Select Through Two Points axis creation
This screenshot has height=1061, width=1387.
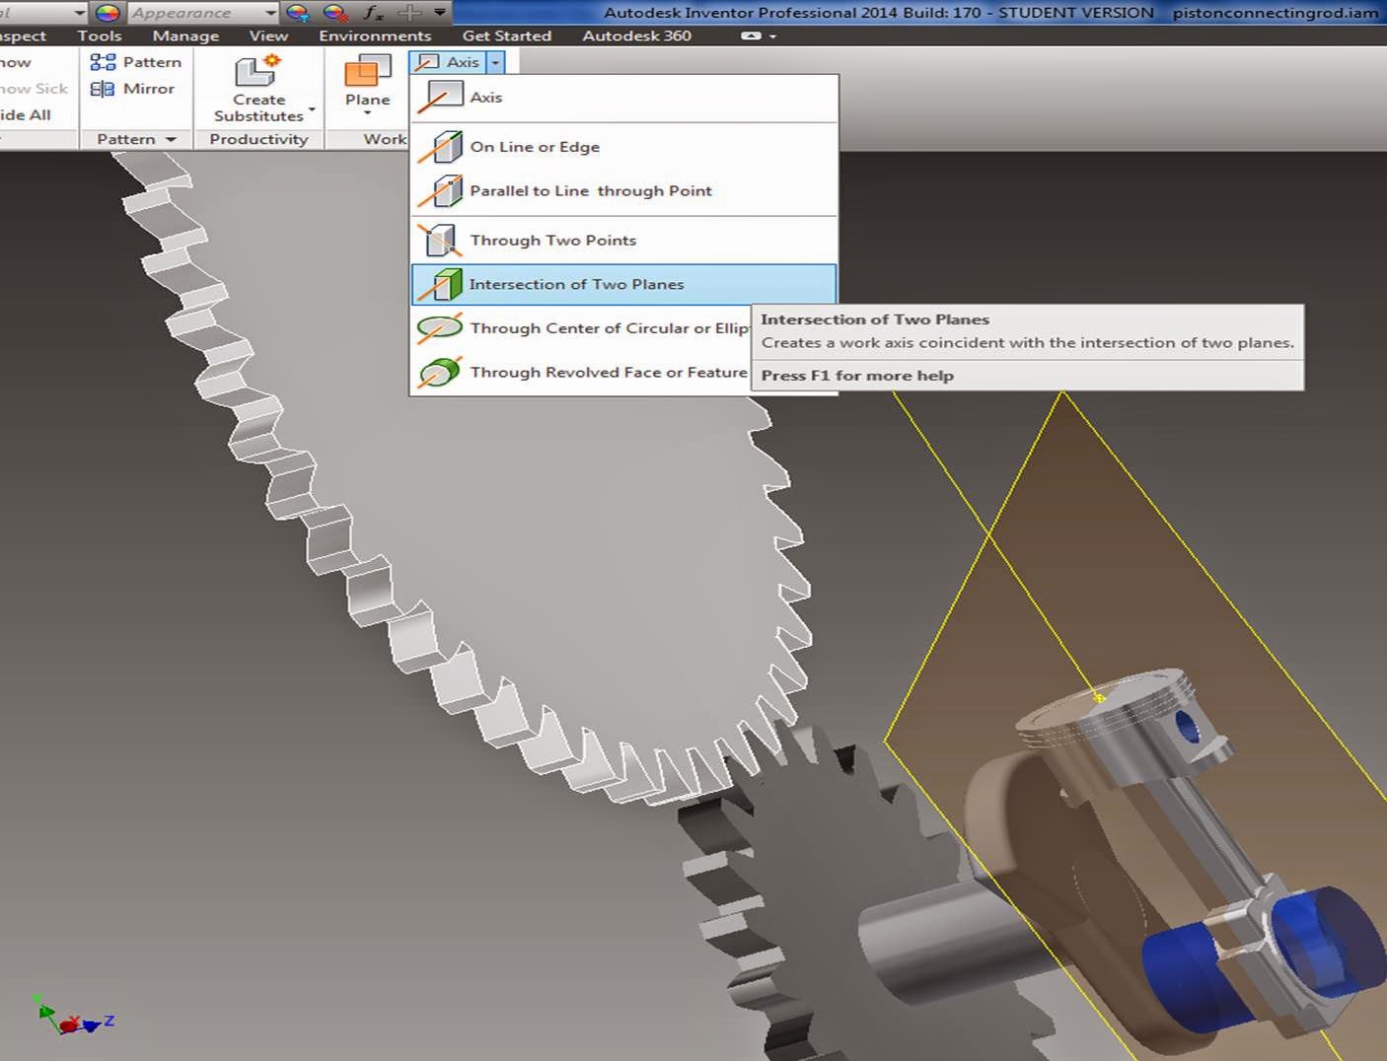(x=553, y=240)
